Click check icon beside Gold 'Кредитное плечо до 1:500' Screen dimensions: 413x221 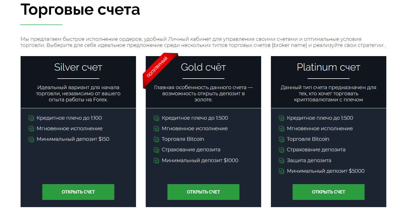156,118
